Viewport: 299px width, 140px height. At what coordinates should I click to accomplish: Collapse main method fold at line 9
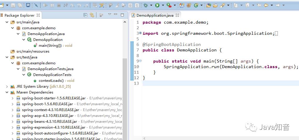(141, 61)
